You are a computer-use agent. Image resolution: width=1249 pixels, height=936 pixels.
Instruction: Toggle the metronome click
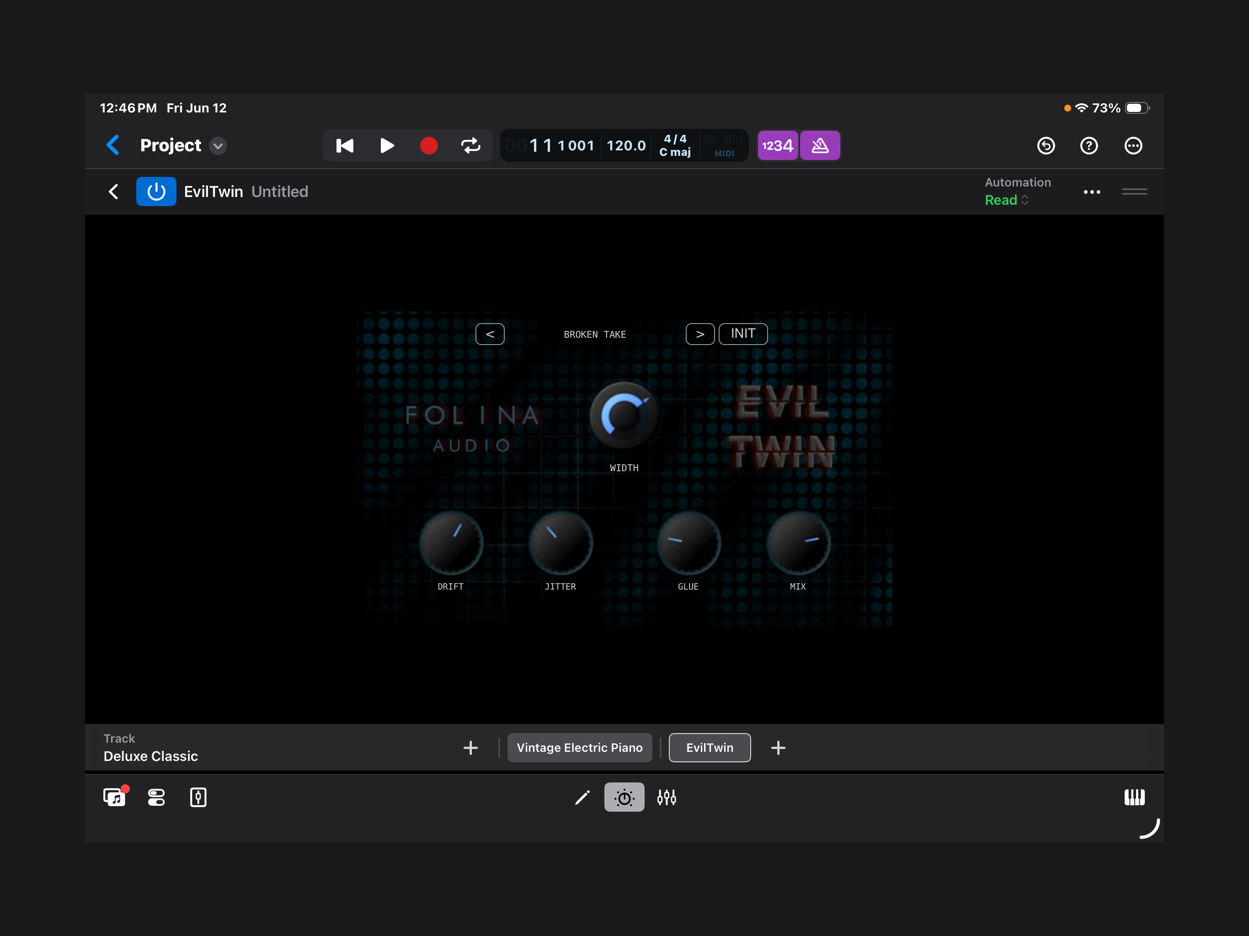pyautogui.click(x=820, y=146)
